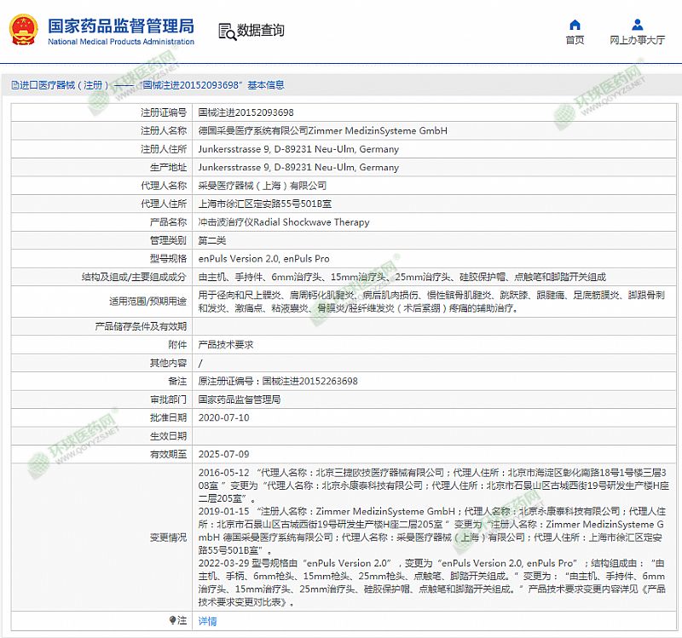Click the 变更情况 row label

point(167,537)
